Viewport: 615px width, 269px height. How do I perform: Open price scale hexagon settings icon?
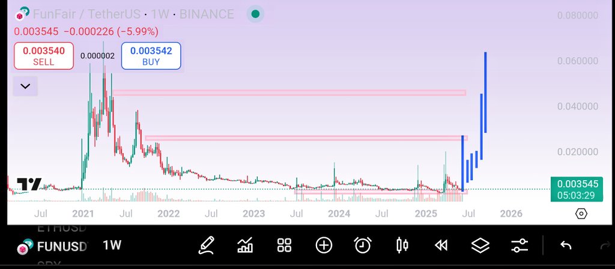pos(581,214)
